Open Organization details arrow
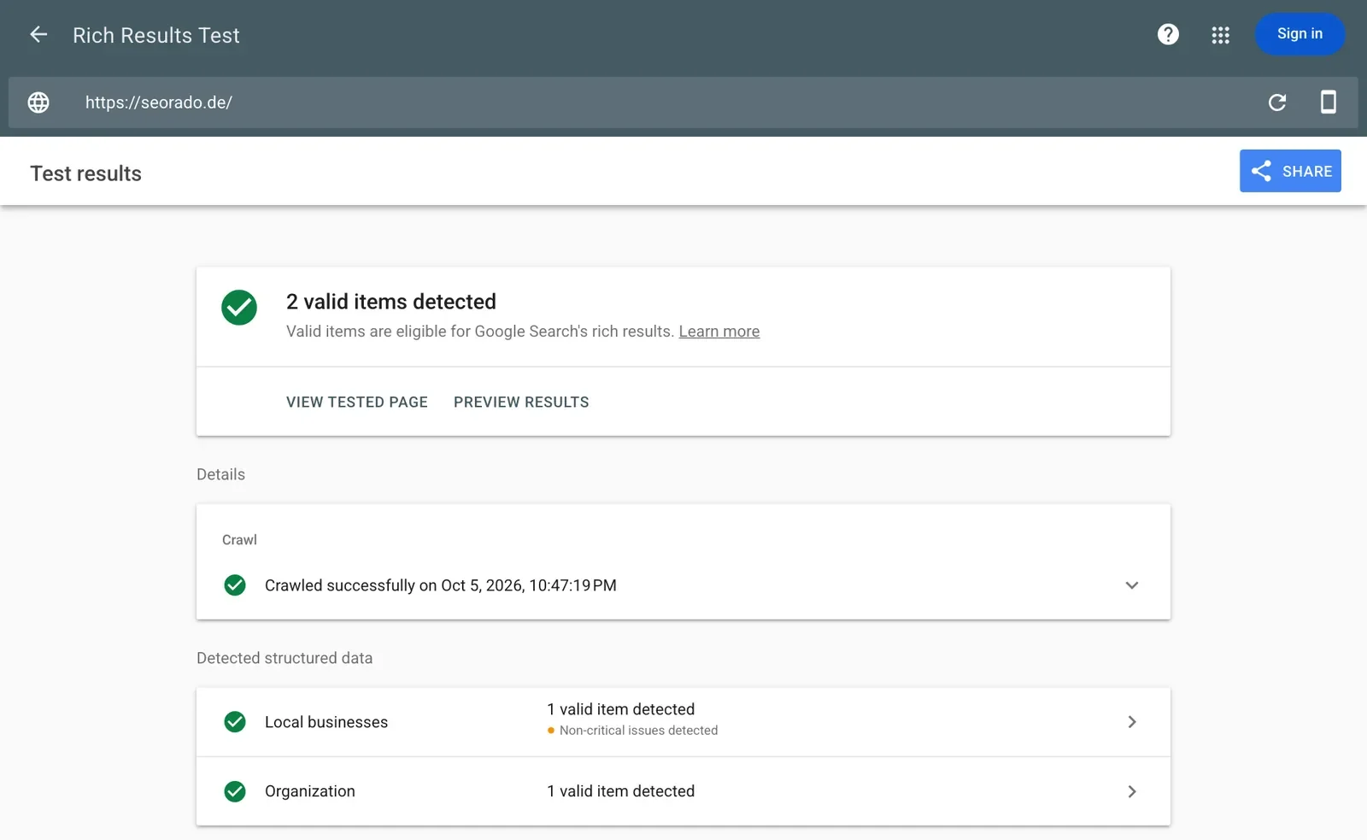This screenshot has width=1367, height=840. pyautogui.click(x=1132, y=791)
